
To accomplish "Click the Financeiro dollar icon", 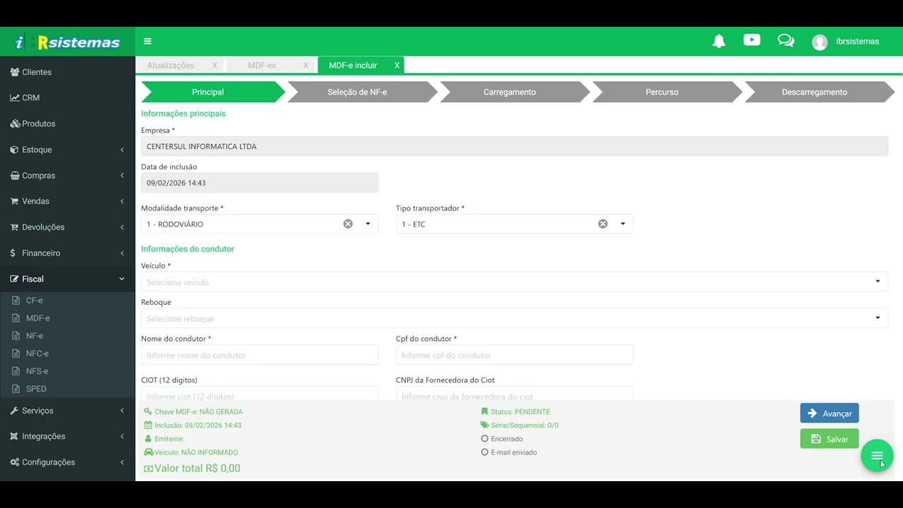I will [x=13, y=253].
